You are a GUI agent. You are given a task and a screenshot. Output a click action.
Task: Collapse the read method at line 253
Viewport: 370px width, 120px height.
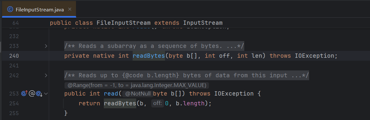click(46, 94)
